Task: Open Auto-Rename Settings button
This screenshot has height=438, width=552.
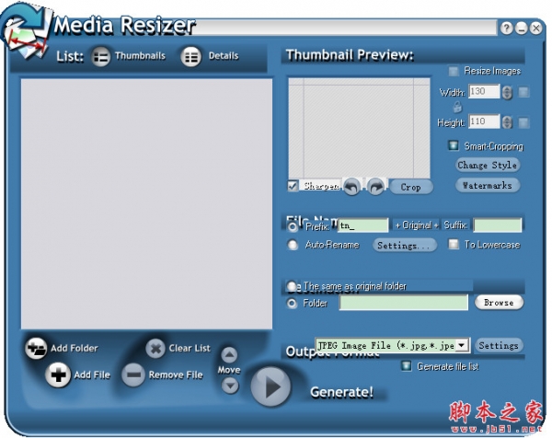Action: 405,245
